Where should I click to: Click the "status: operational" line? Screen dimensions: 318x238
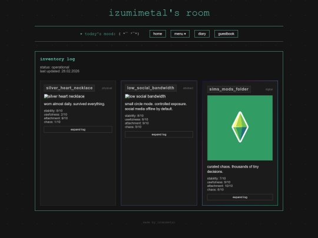pyautogui.click(x=55, y=67)
